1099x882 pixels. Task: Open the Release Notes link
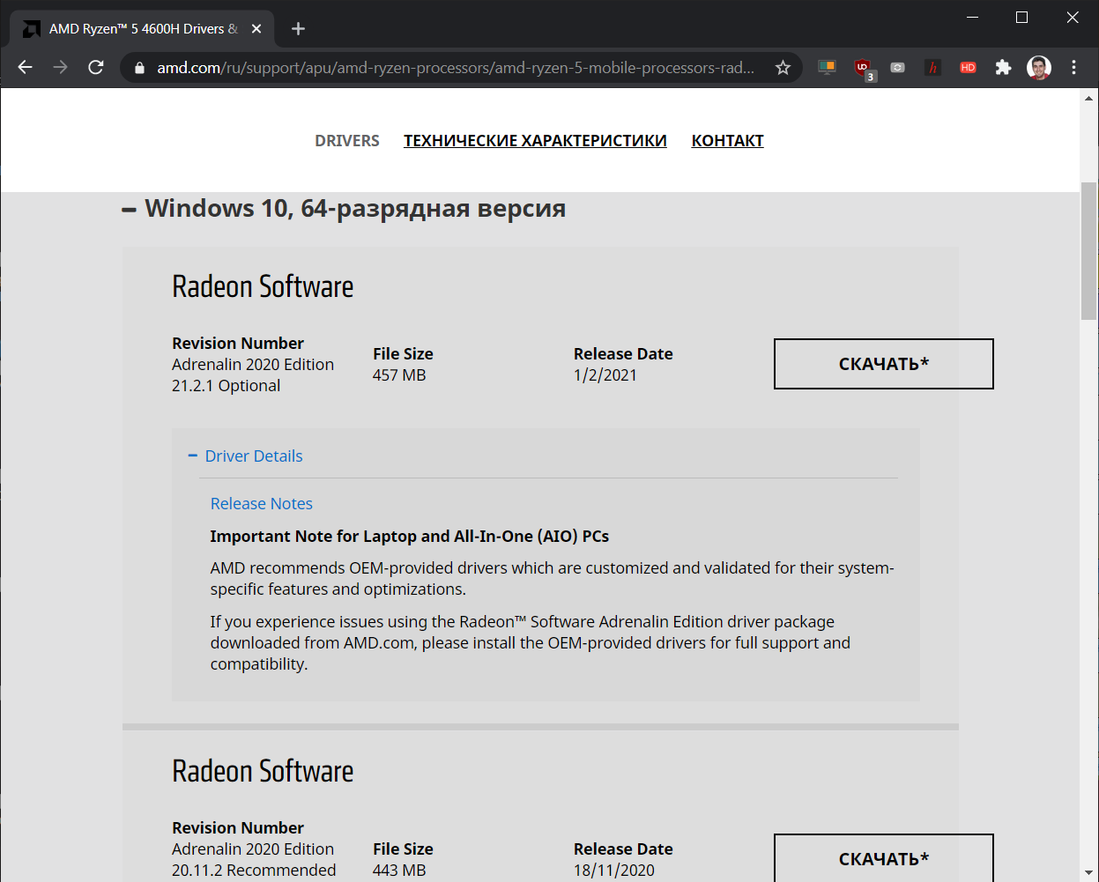coord(261,504)
